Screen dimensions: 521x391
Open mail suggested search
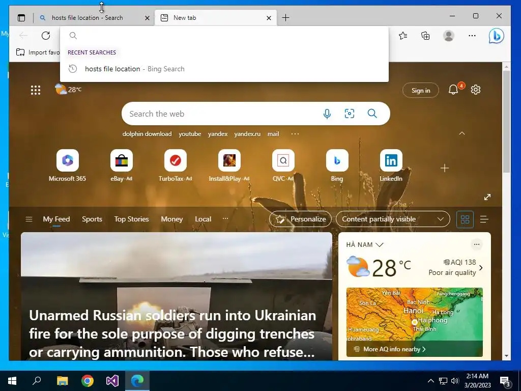coord(273,134)
